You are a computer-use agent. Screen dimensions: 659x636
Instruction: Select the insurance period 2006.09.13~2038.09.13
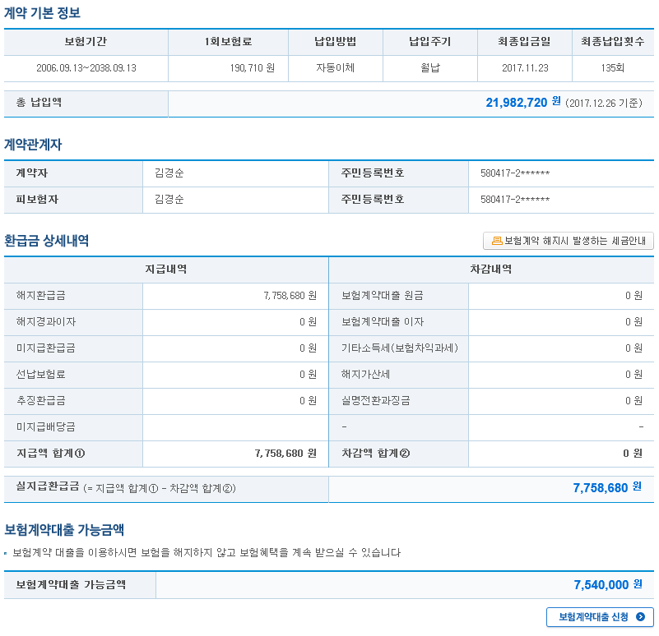[86, 68]
